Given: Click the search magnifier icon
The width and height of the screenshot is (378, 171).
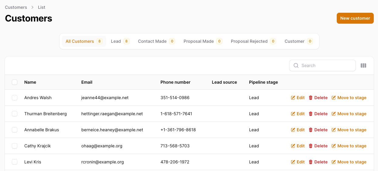Looking at the screenshot, I should [296, 65].
